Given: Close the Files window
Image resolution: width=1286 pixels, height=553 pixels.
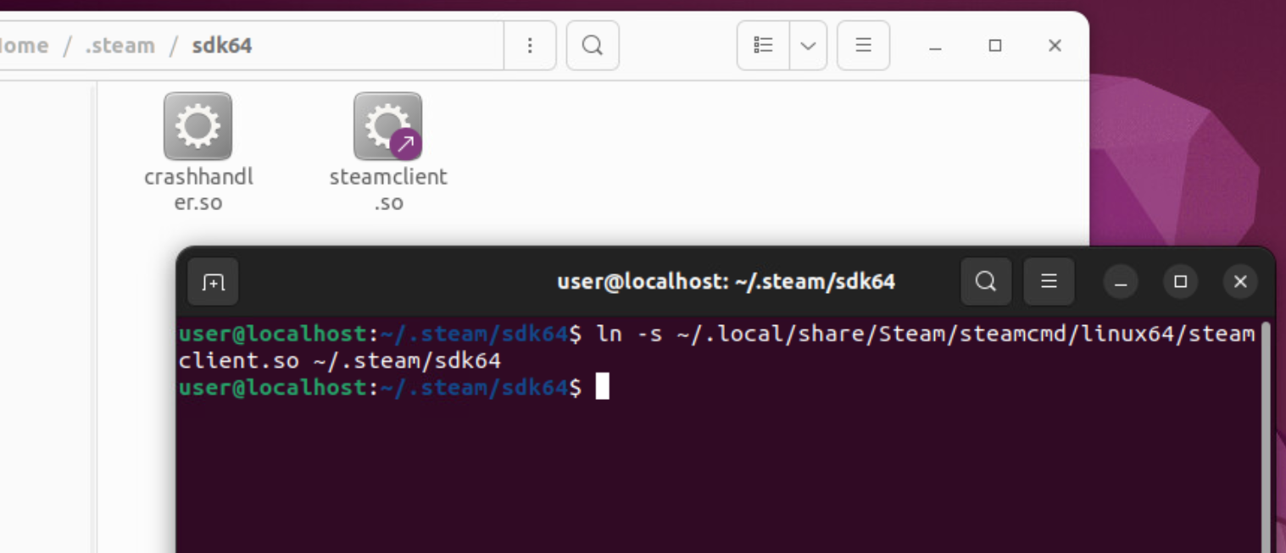Looking at the screenshot, I should tap(1055, 46).
